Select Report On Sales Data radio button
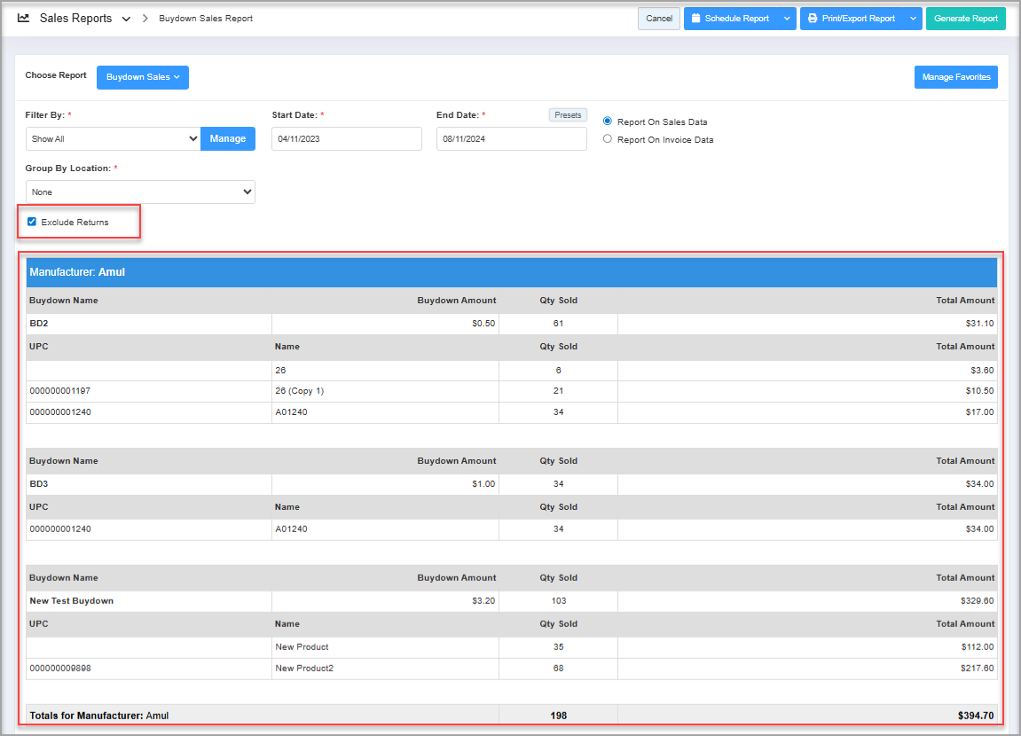 [x=608, y=121]
